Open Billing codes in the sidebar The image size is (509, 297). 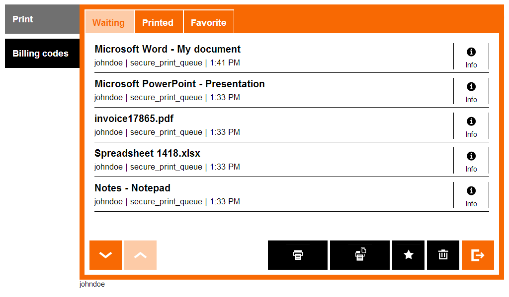[x=41, y=54]
